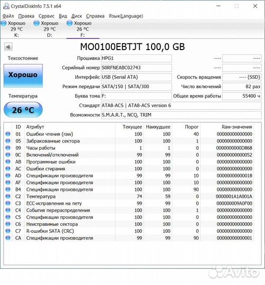This screenshot has width=265, height=285.
Task: Click the Стандарт field ATA8-ACS
Action: 181,106
